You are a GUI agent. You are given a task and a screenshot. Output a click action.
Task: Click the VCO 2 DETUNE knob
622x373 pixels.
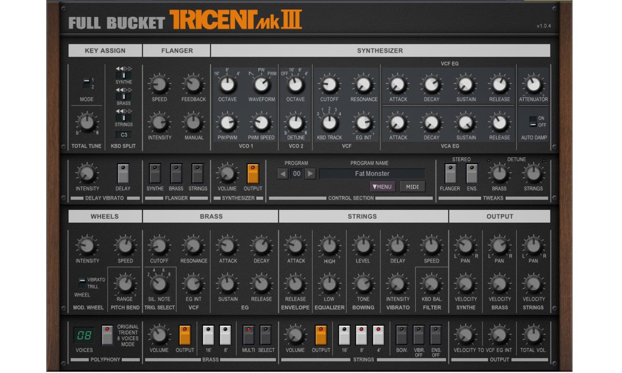click(x=295, y=123)
